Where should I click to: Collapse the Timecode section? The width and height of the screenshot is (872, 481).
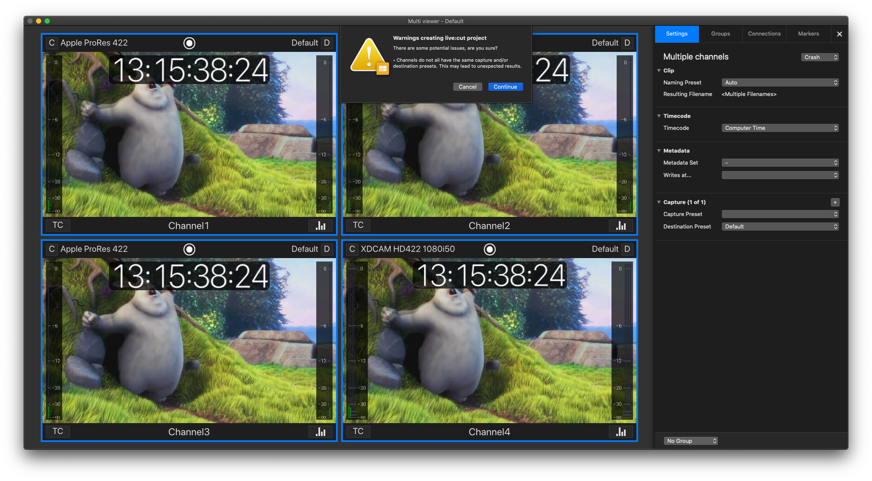659,116
